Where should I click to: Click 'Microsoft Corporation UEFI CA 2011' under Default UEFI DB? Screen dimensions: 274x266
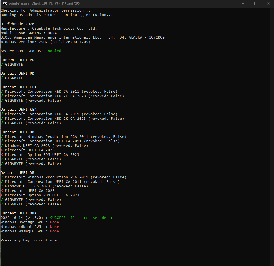(x=43, y=182)
